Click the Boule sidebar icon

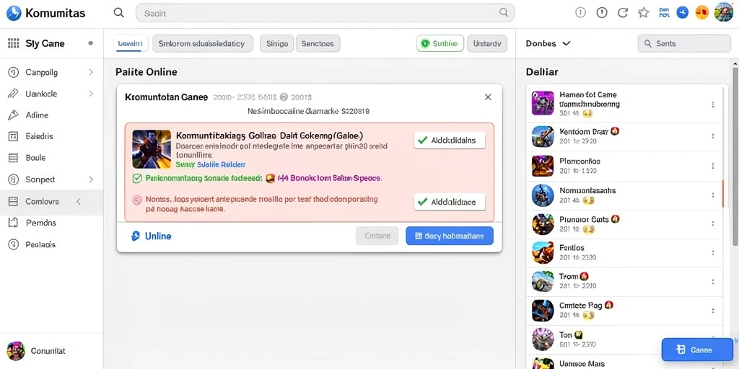(x=13, y=158)
